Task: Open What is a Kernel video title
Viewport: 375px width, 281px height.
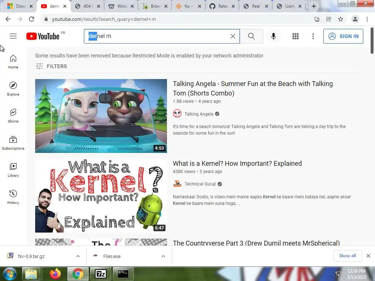Action: coord(237,164)
